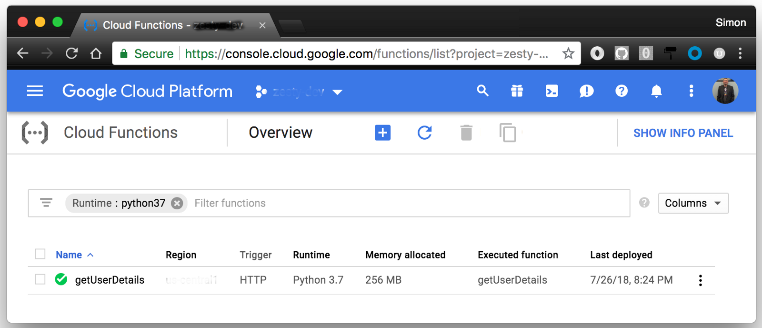Open the notifications bell
The width and height of the screenshot is (762, 328).
(656, 91)
